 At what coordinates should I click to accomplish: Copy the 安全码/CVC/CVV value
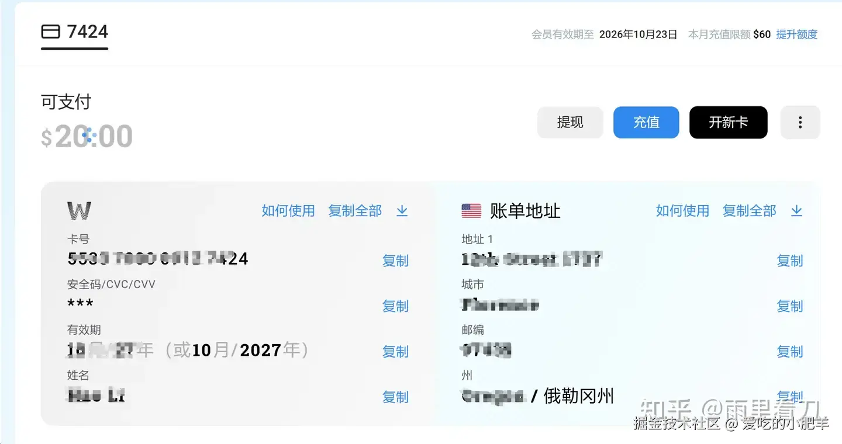click(395, 306)
